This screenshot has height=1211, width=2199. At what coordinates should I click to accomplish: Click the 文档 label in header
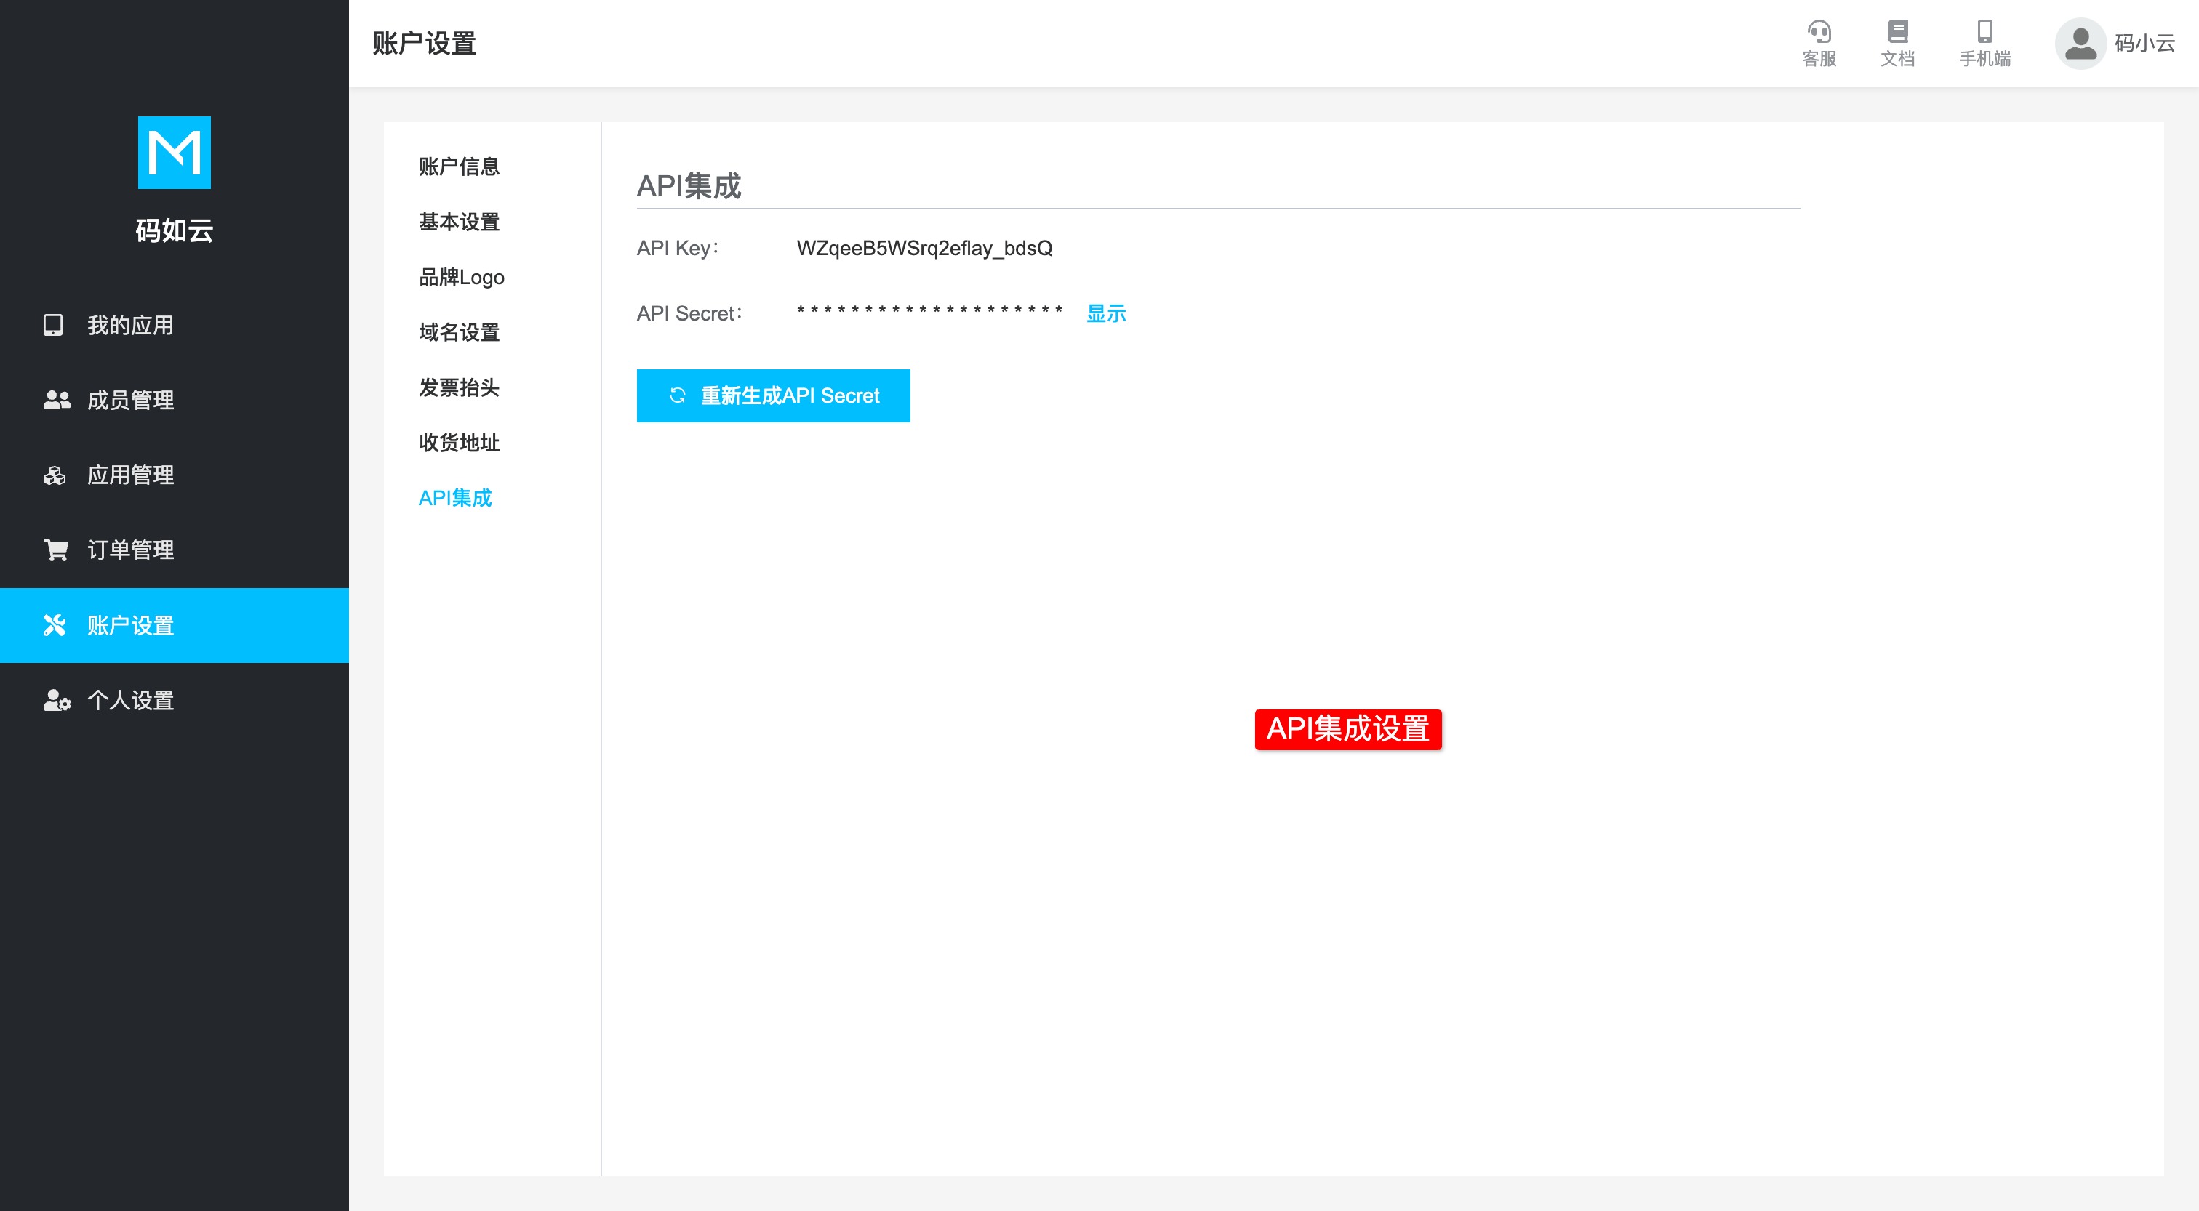click(x=1898, y=59)
